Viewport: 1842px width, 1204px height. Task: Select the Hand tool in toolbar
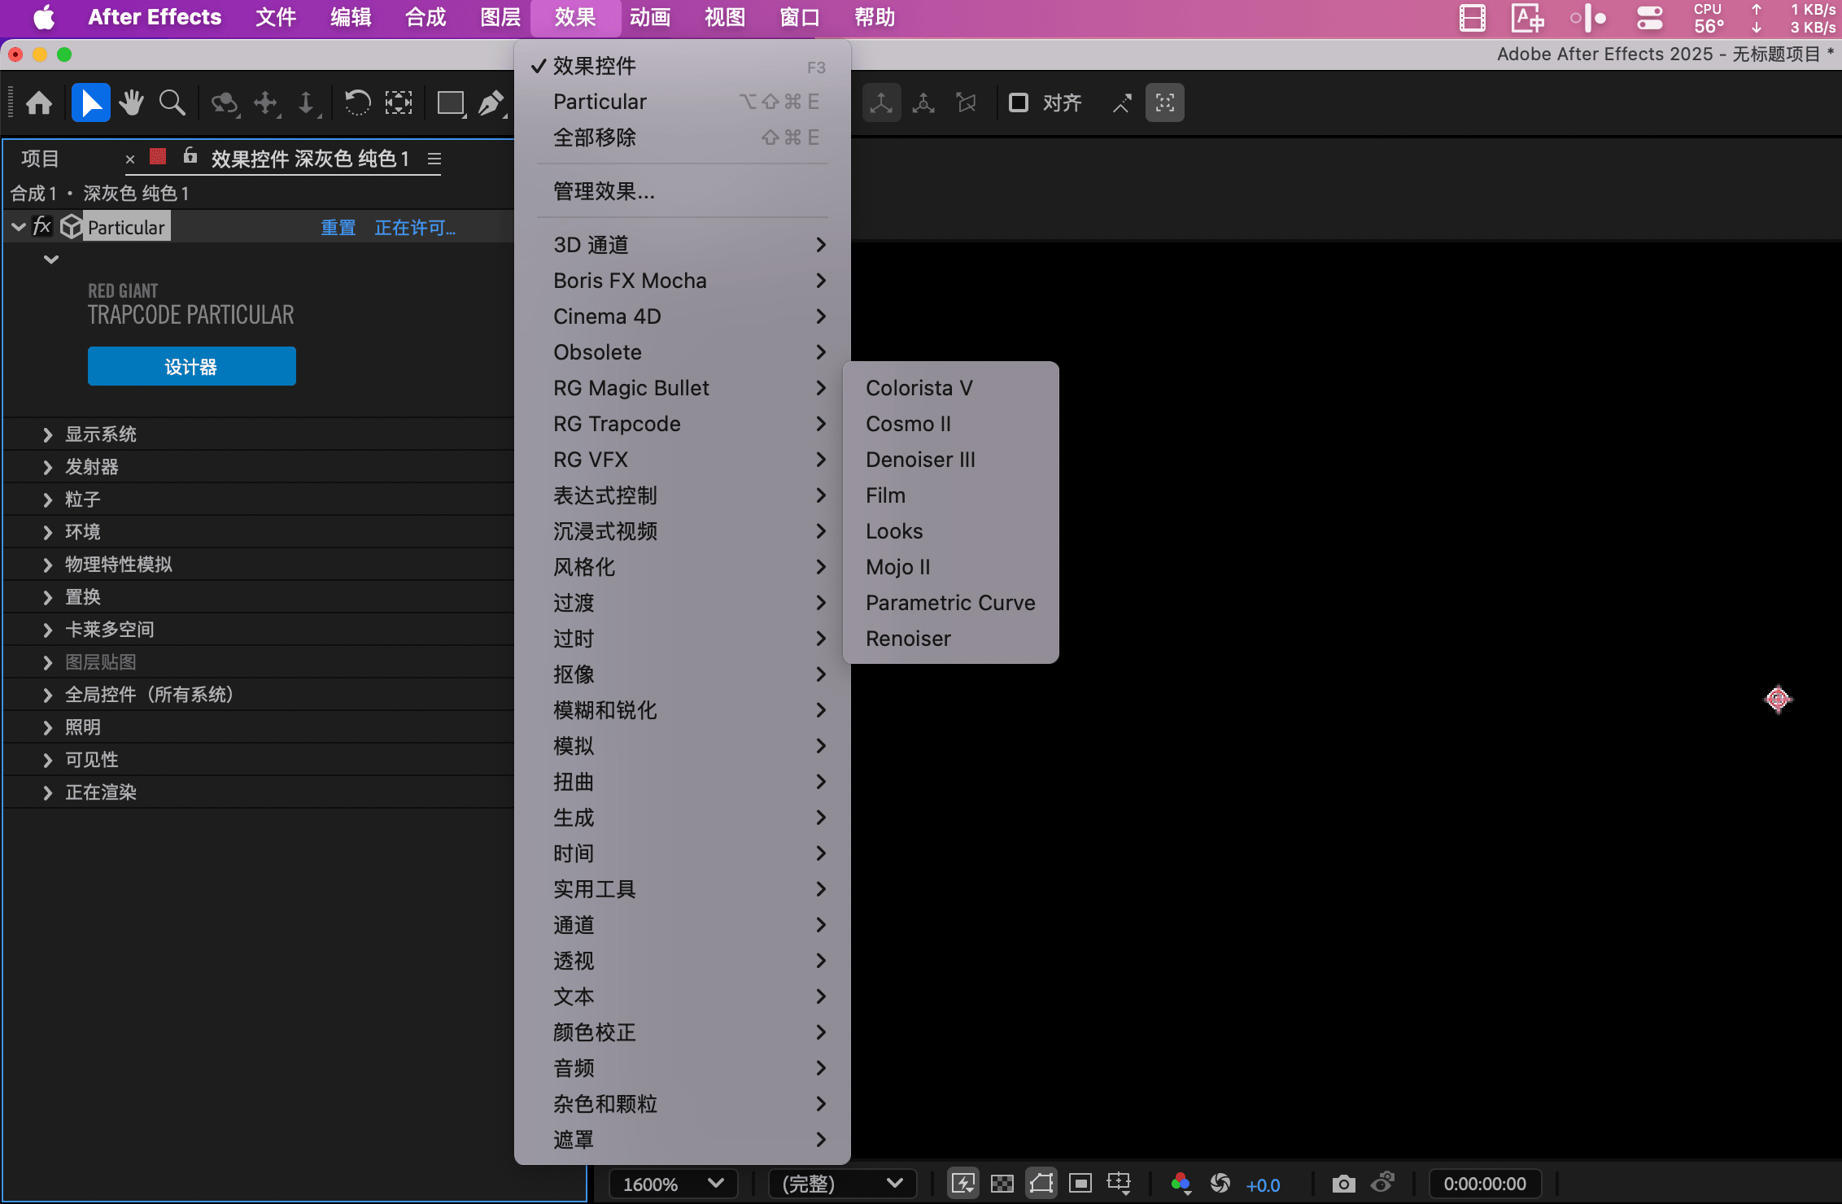(x=130, y=103)
